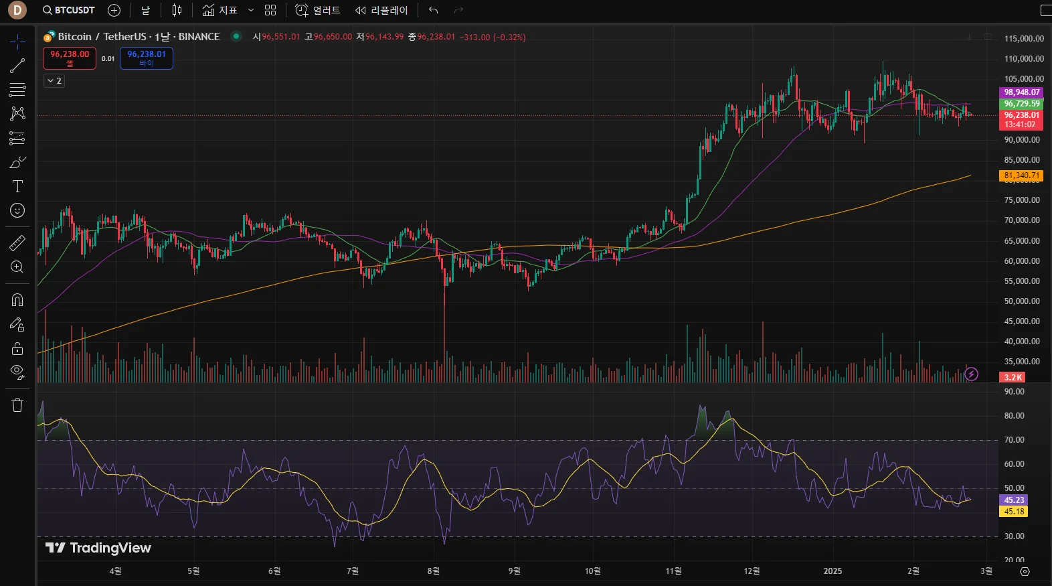Open the brush drawing tool

pos(17,163)
